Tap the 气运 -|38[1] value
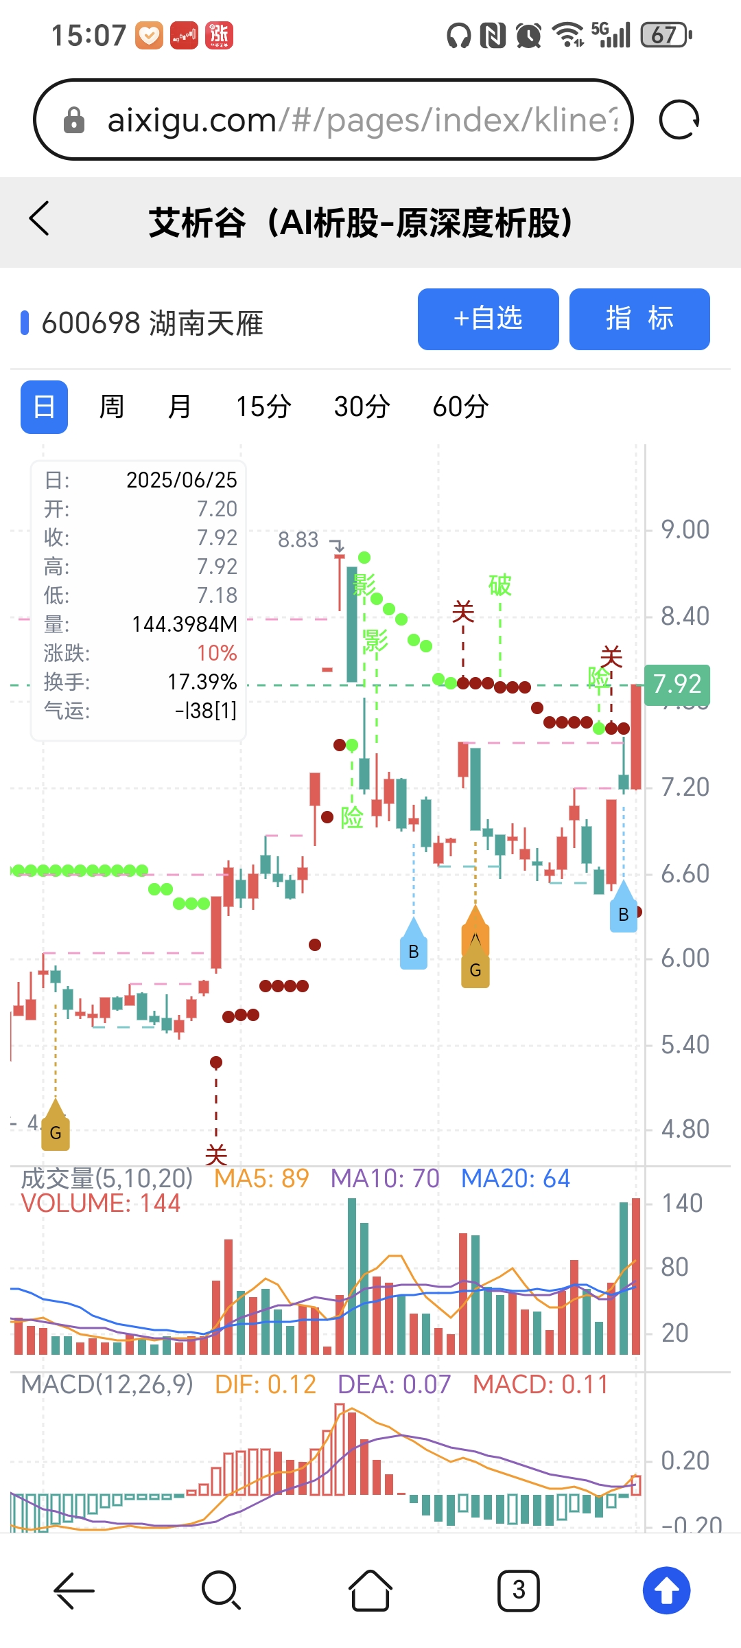The width and height of the screenshot is (741, 1648). 206,711
